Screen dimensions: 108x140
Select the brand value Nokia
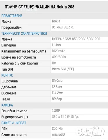click(x=56, y=21)
